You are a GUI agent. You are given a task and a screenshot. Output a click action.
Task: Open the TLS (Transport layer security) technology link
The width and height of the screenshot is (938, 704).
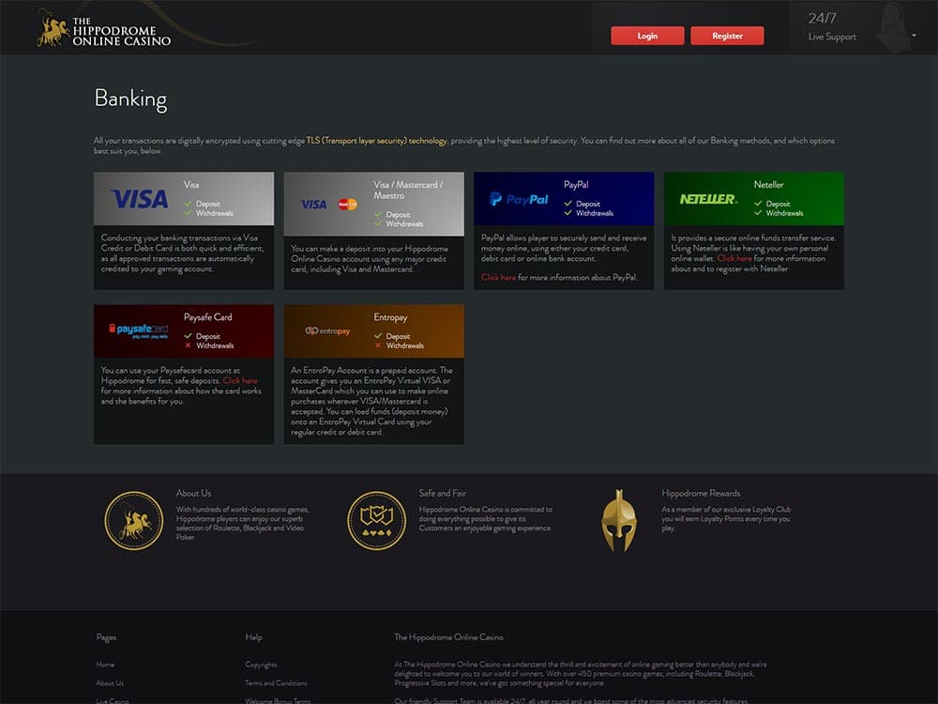click(377, 141)
